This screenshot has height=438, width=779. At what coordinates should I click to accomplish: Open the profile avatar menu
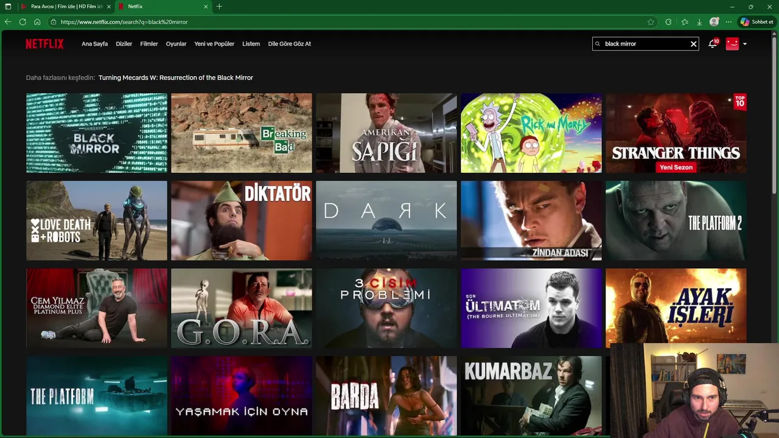click(732, 44)
